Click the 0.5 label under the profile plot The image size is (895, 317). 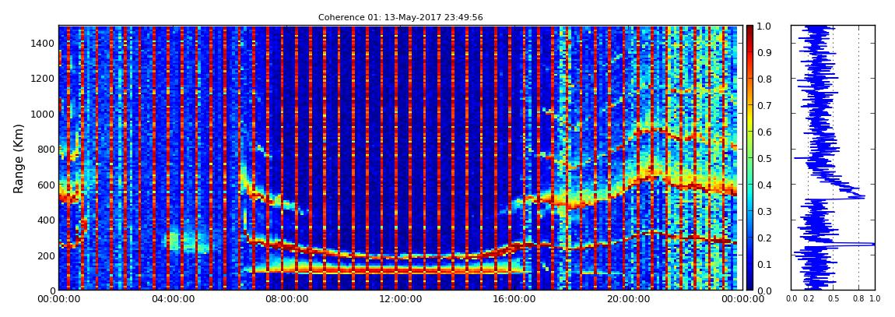(834, 299)
